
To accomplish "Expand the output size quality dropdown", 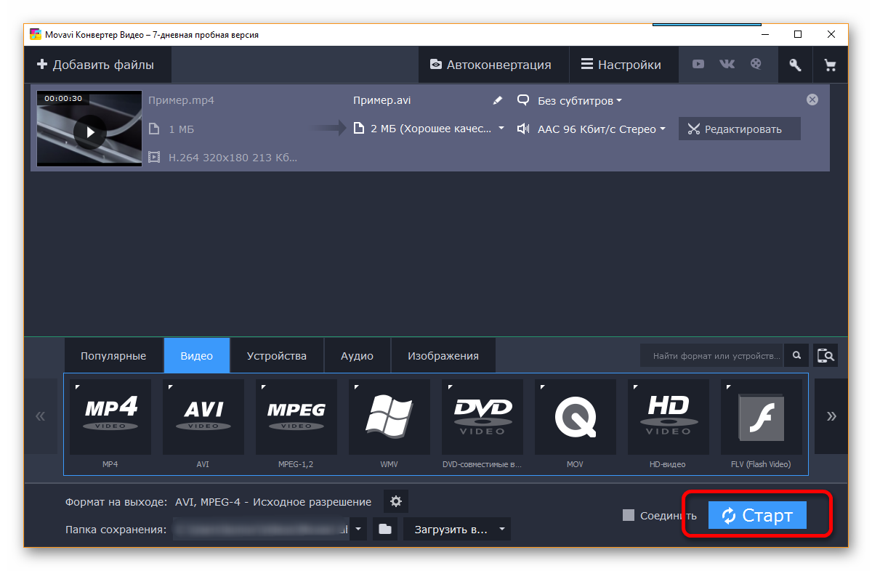I will [x=437, y=129].
